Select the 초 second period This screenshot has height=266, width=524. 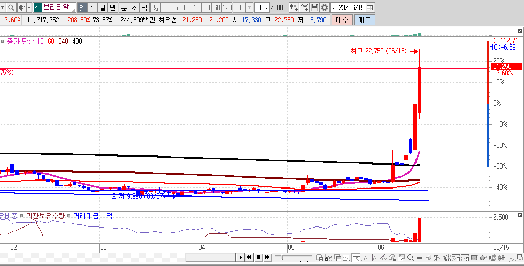point(134,7)
